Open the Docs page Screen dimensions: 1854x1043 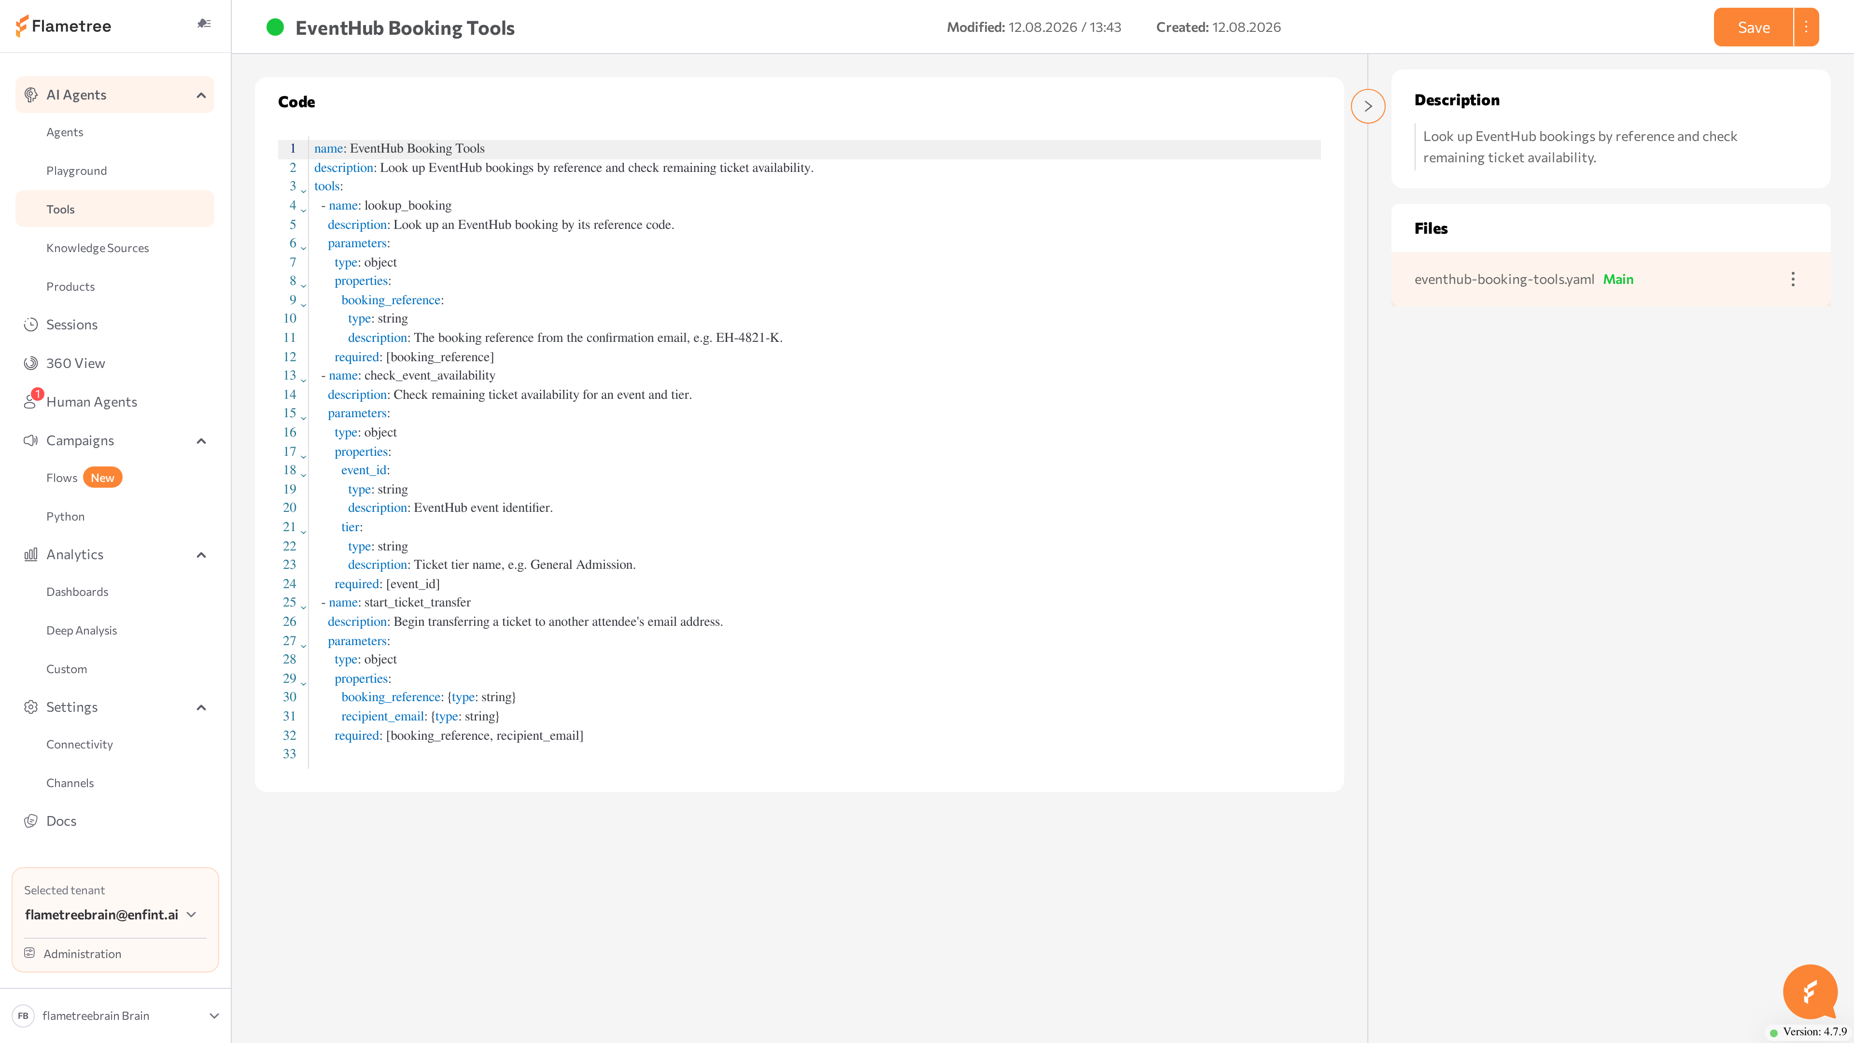coord(61,821)
